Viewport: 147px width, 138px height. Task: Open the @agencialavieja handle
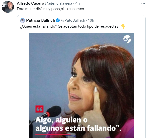[x=59, y=3]
